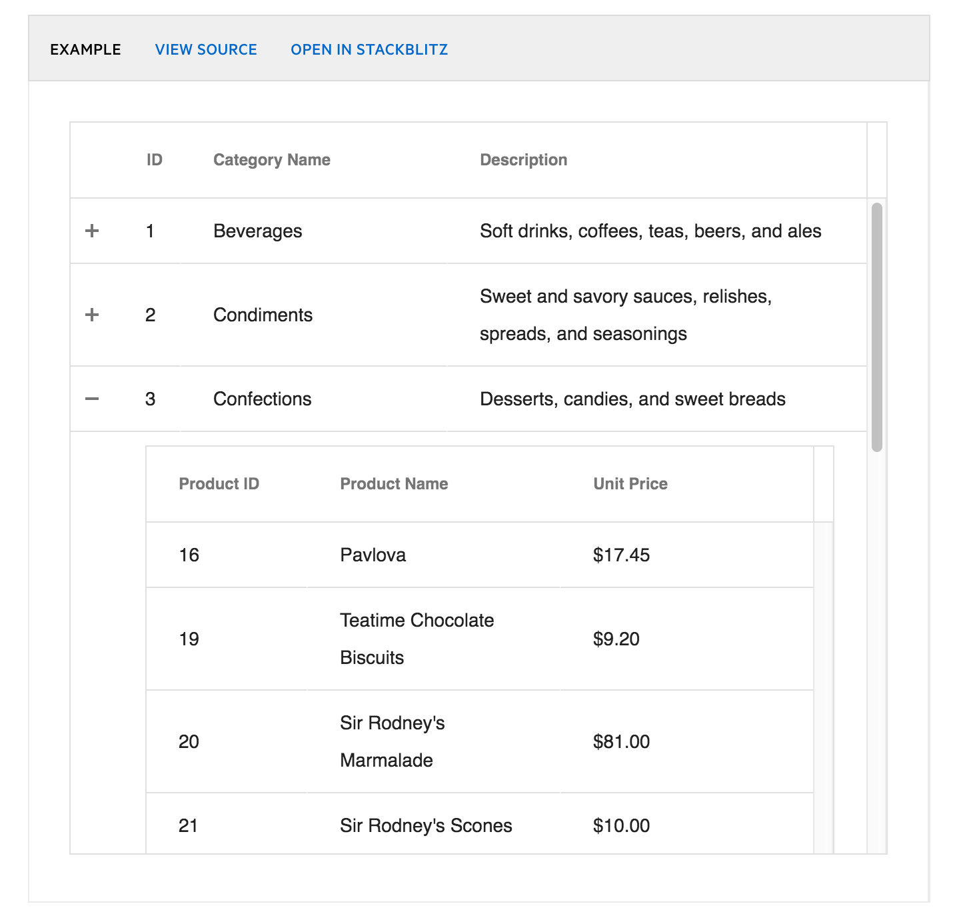This screenshot has height=920, width=953.
Task: Expand the Condiments row details
Action: pos(92,315)
